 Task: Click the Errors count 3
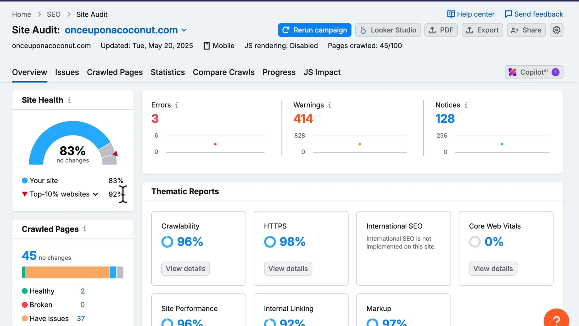click(155, 119)
